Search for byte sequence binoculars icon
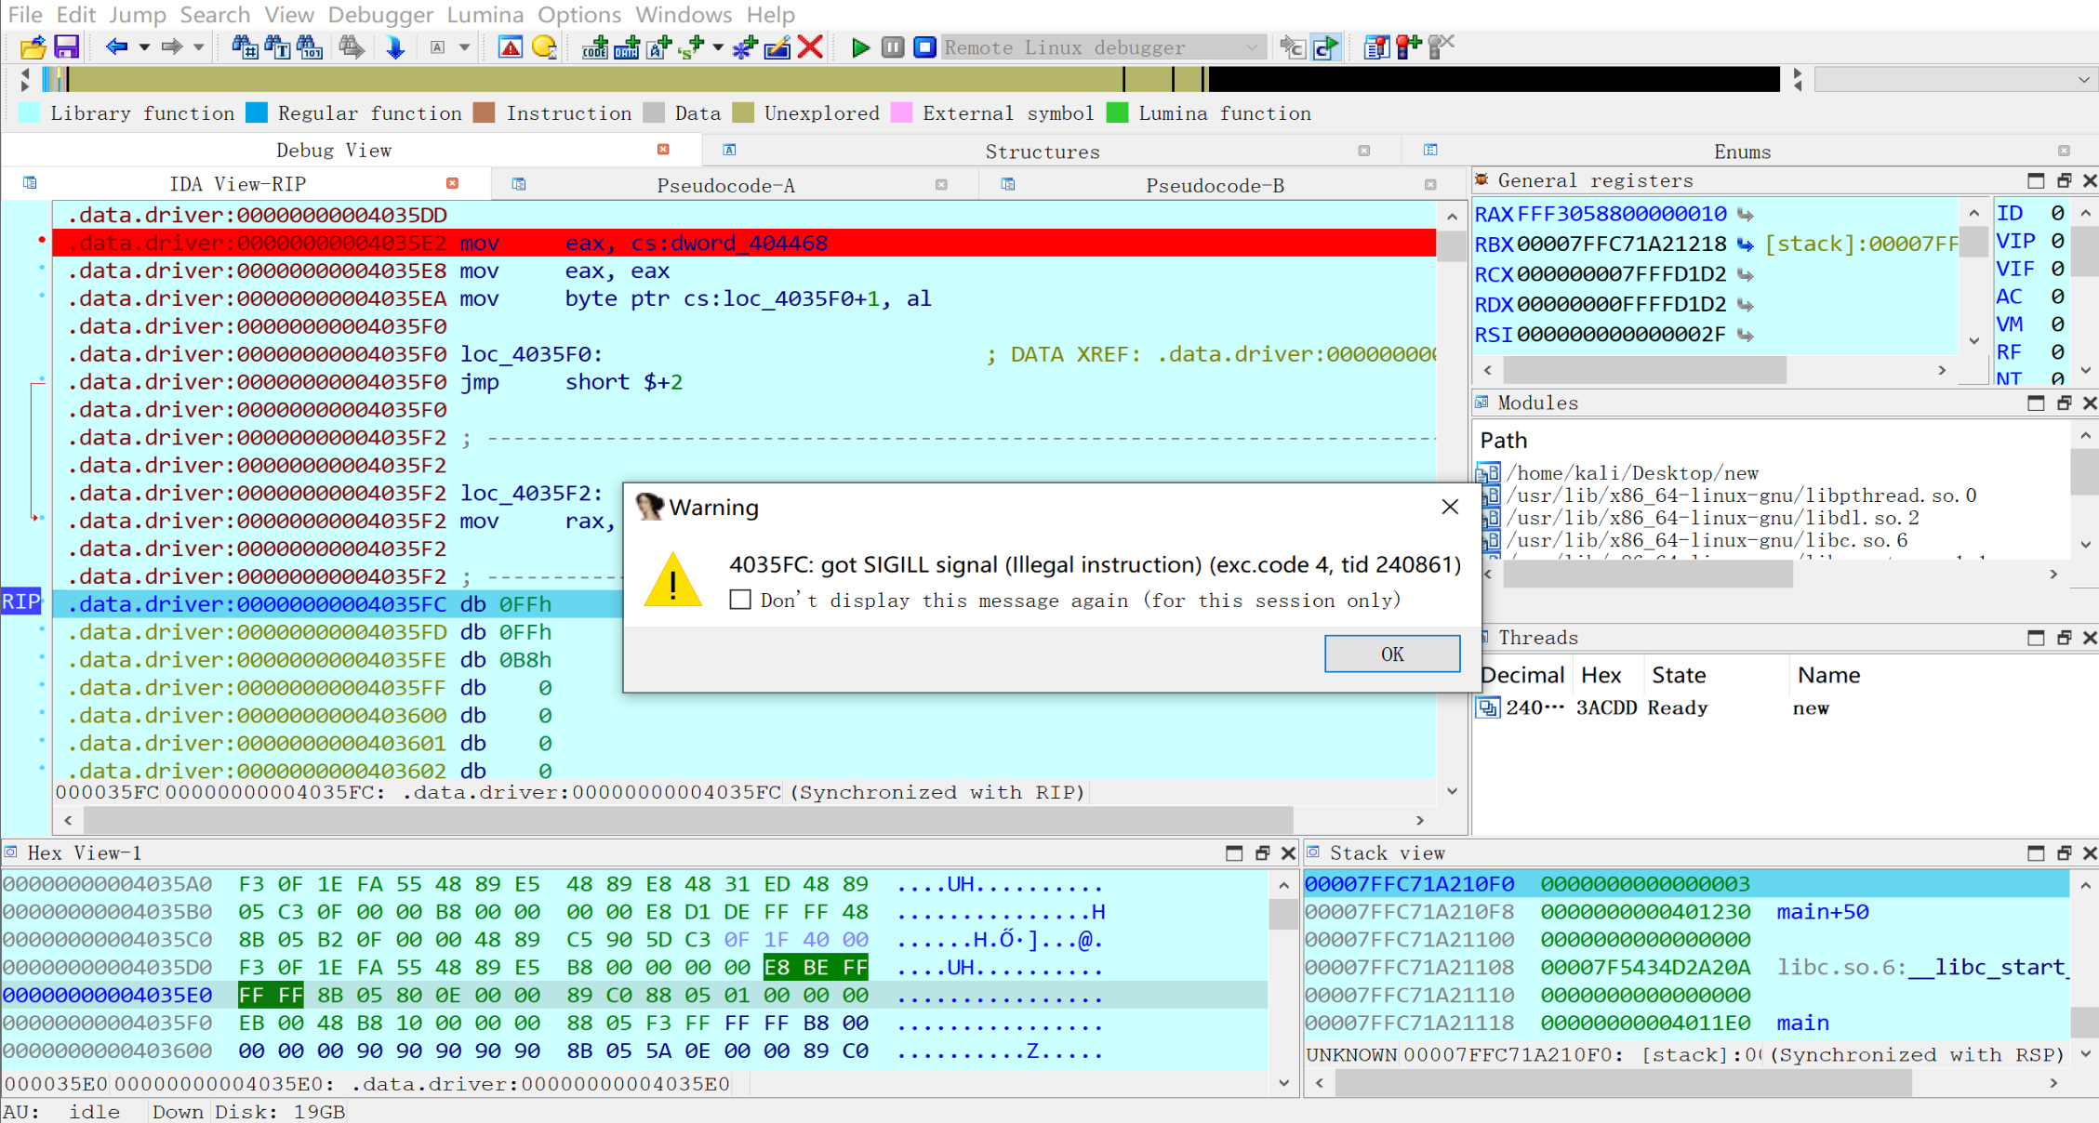Viewport: 2099px width, 1123px height. point(310,46)
